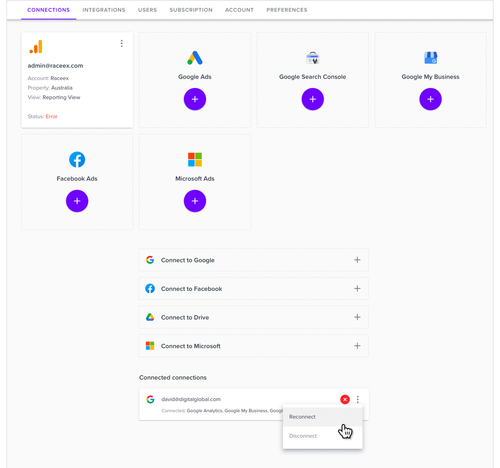
Task: Click the Google Ads card title
Action: 195,77
